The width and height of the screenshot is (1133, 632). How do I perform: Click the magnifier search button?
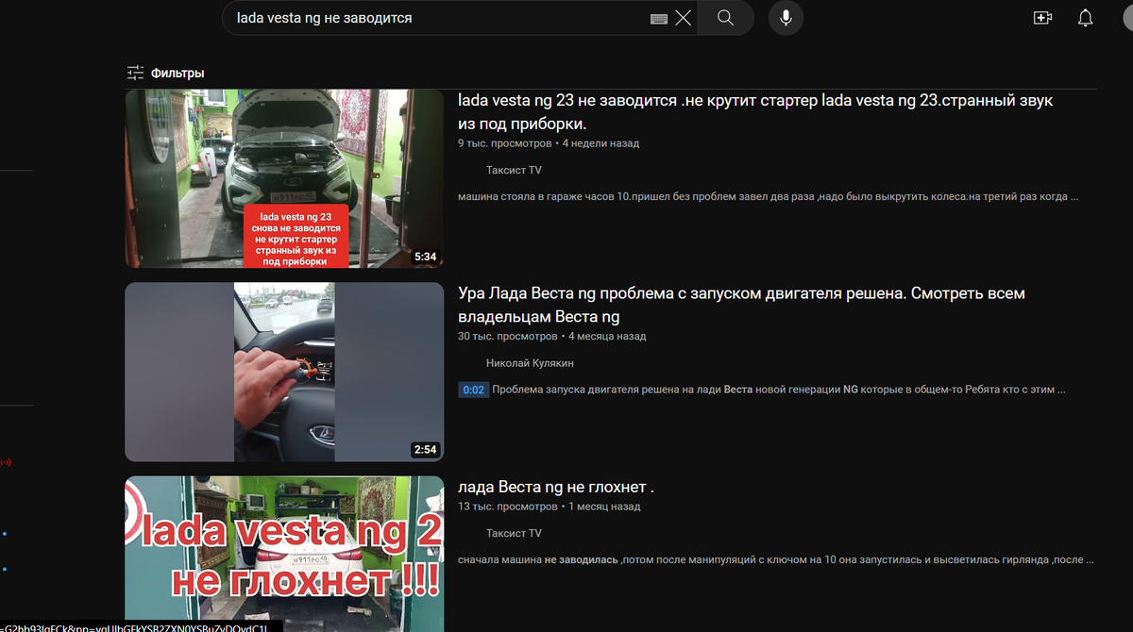[x=725, y=18]
